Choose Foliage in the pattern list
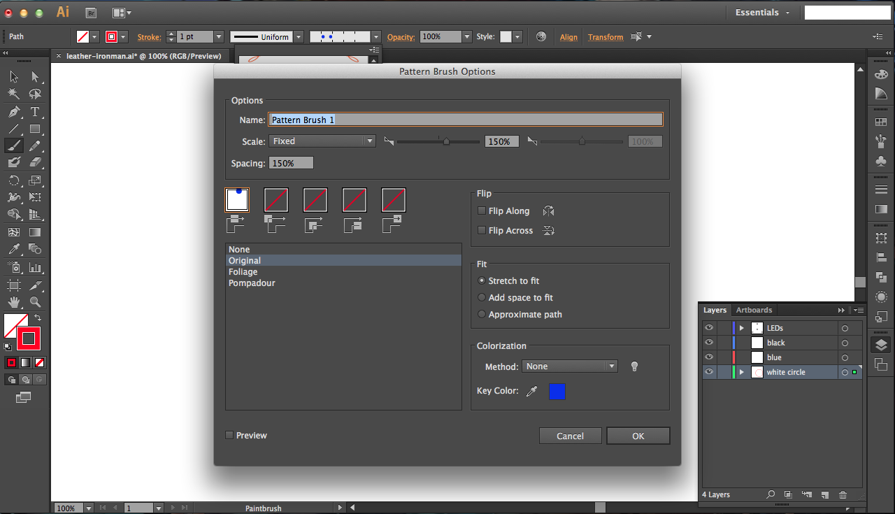Screen dimensions: 895x514 pyautogui.click(x=343, y=272)
